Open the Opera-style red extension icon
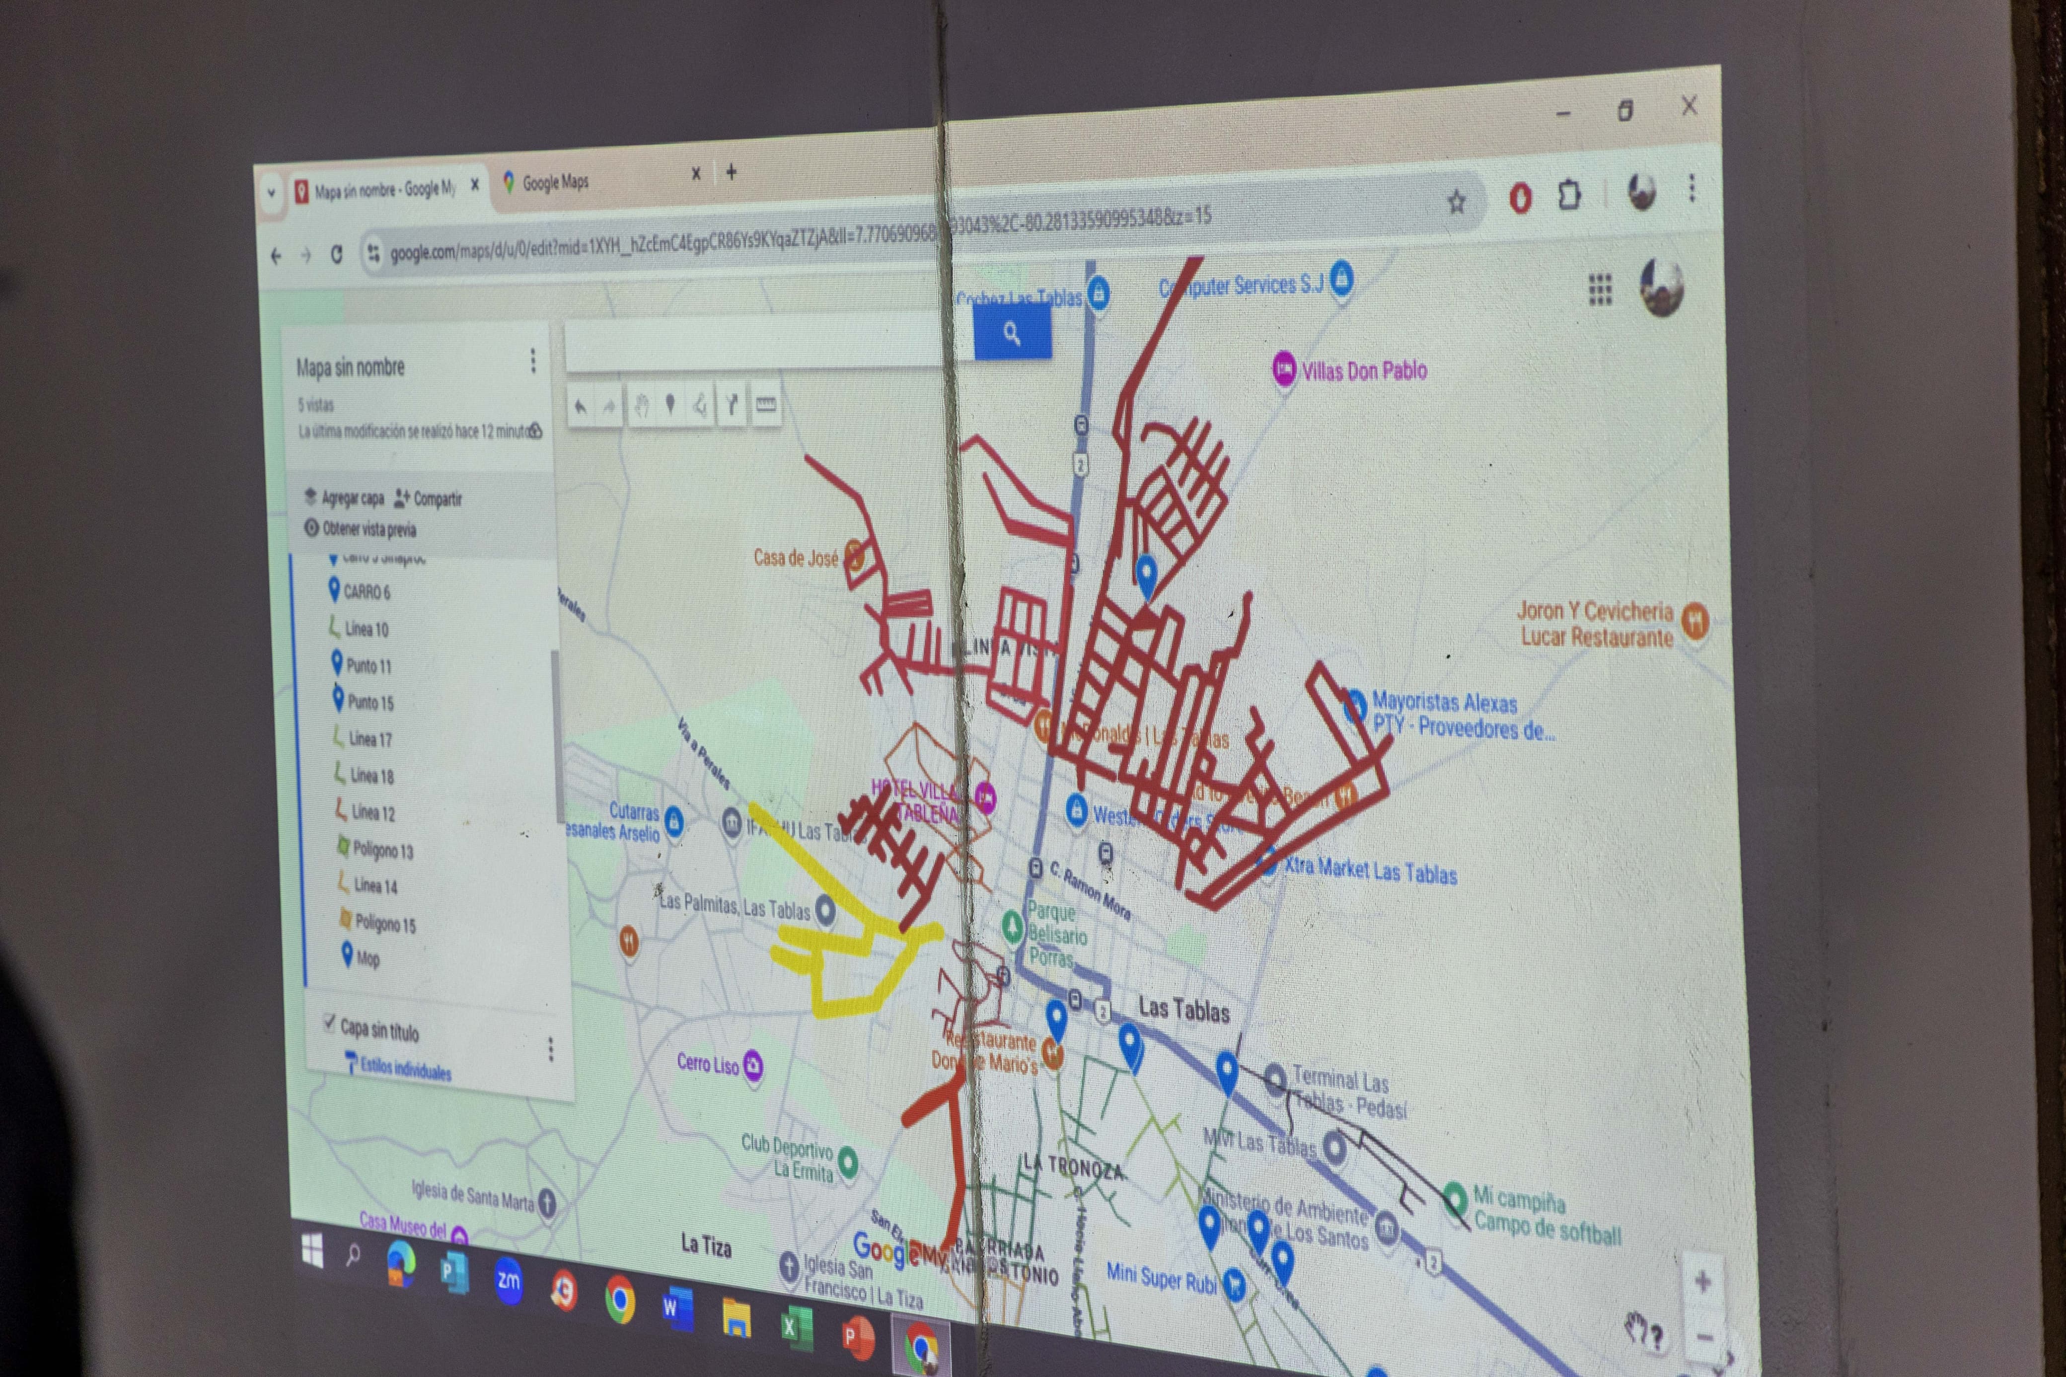 click(x=1520, y=199)
